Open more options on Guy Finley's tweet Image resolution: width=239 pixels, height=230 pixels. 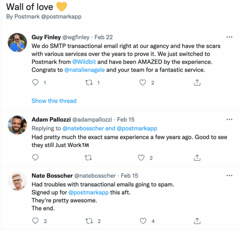point(229,37)
